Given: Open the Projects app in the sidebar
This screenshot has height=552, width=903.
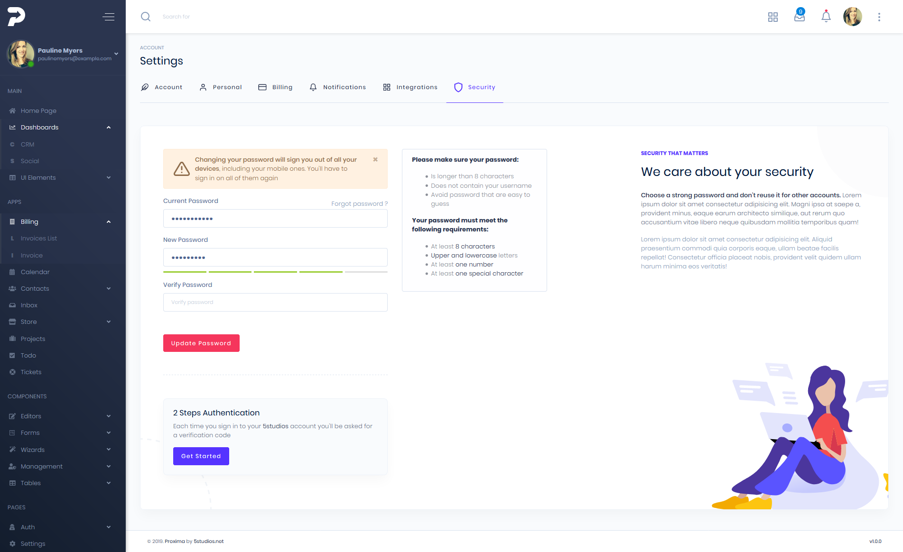Looking at the screenshot, I should 33,339.
